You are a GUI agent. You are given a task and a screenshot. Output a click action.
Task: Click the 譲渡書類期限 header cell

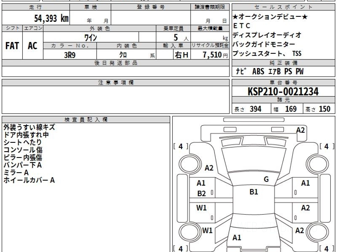tap(210, 7)
